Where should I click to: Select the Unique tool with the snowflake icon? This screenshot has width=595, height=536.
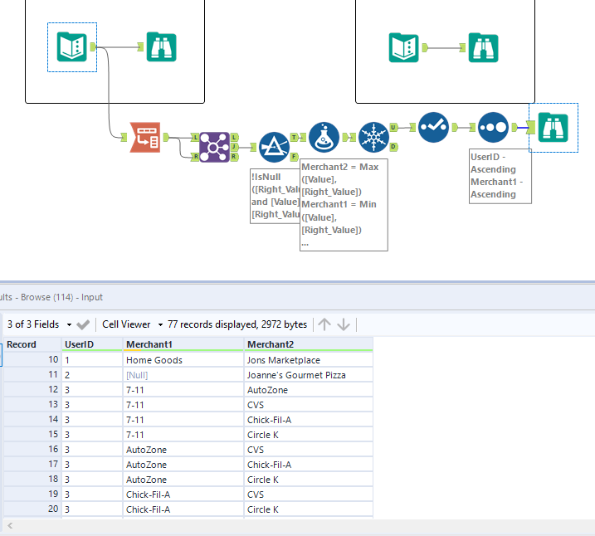click(x=373, y=137)
